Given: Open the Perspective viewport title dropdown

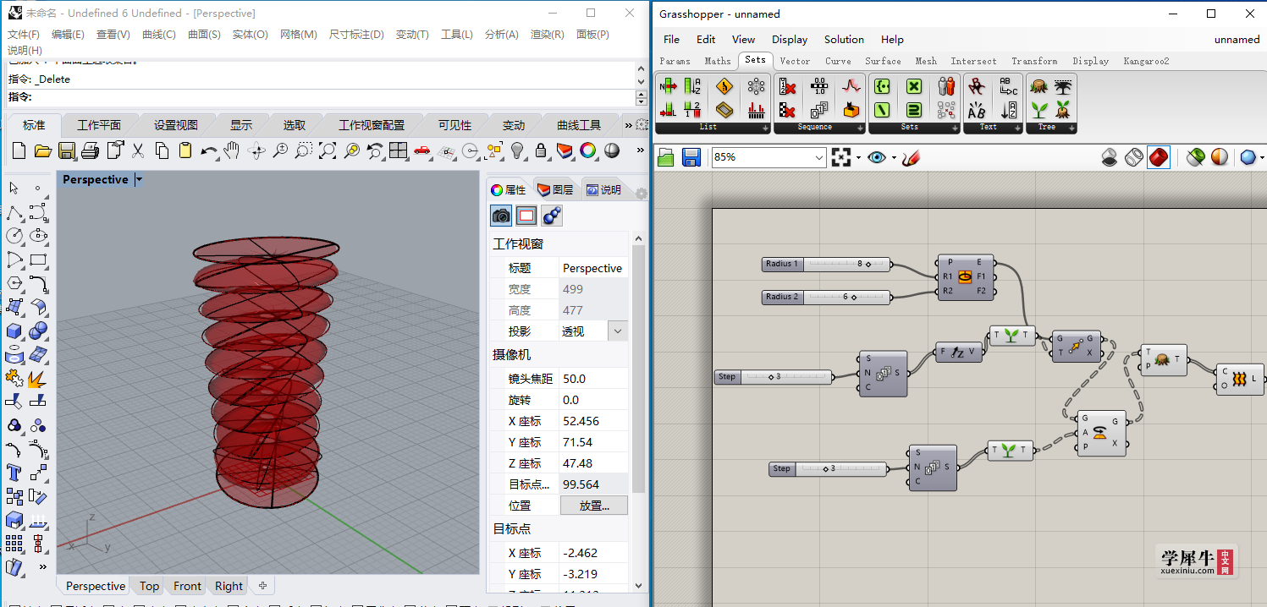Looking at the screenshot, I should 140,179.
